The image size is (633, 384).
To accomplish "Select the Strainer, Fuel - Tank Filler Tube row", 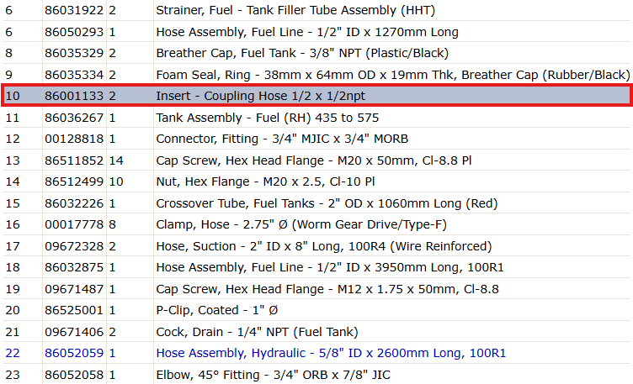I will tap(316, 10).
